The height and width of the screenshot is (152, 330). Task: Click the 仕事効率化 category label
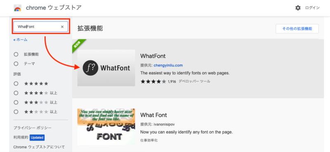coord(149,140)
